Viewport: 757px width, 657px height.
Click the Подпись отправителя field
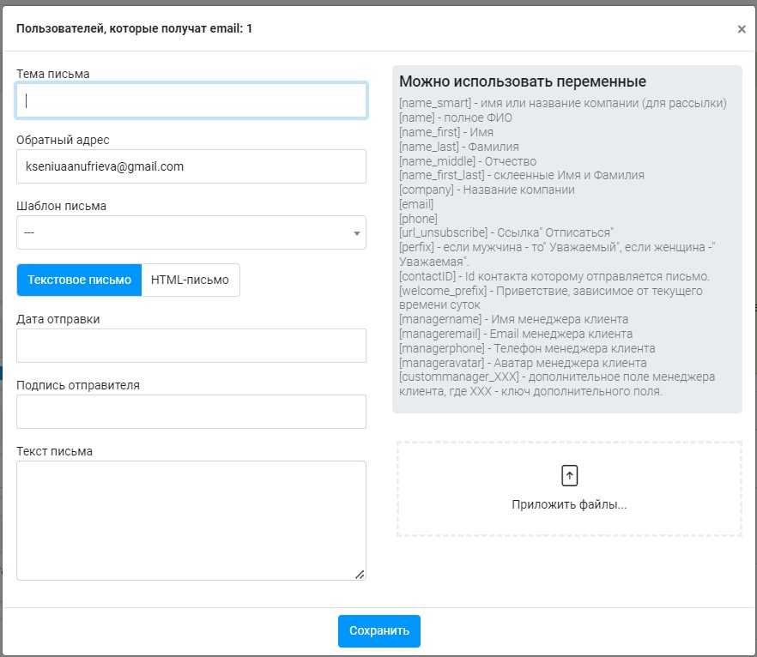pos(191,412)
